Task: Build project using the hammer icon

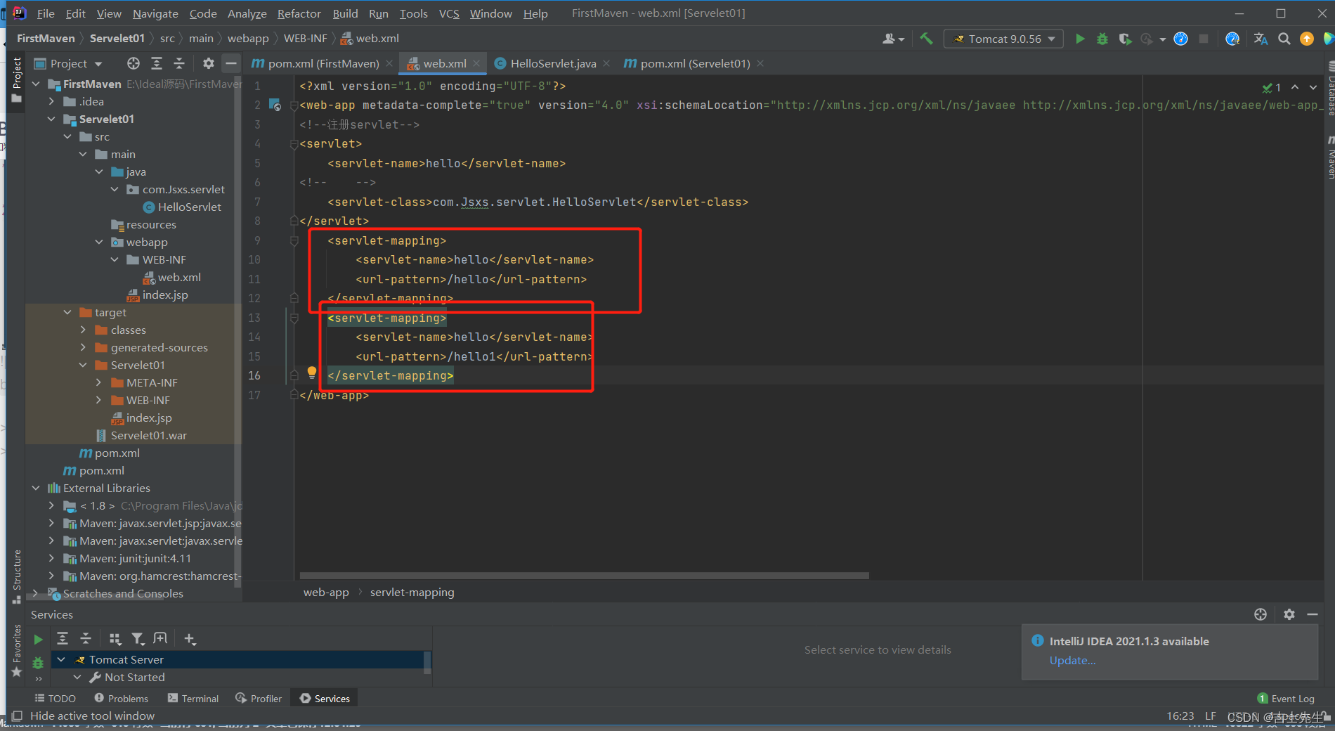Action: [927, 39]
